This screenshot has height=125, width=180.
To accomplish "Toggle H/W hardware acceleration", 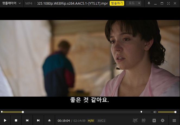I will (x=91, y=121).
